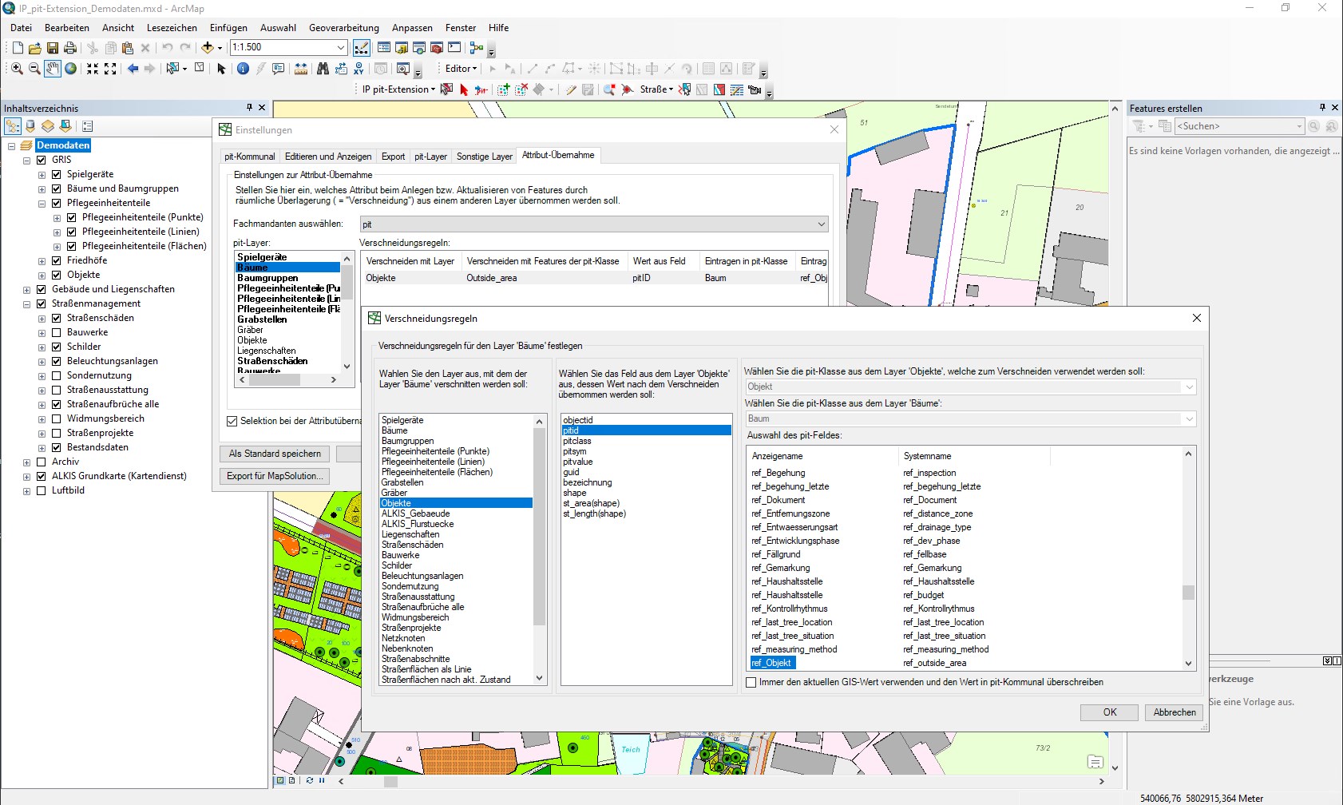Click the Full Extent globe icon

[71, 69]
